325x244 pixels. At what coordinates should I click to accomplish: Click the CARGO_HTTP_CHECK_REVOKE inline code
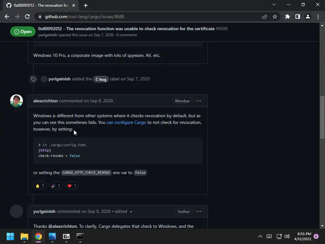[86, 173]
